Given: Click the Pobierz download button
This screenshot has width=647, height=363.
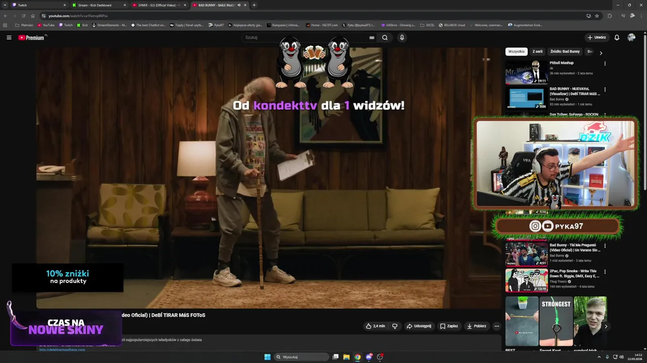Looking at the screenshot, I should pyautogui.click(x=477, y=326).
